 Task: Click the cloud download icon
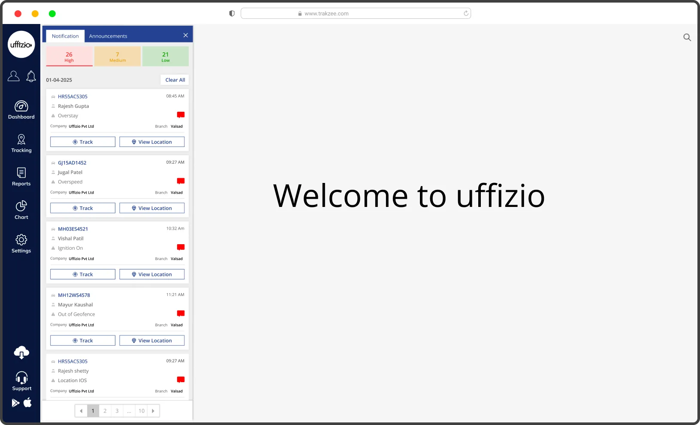pos(21,353)
